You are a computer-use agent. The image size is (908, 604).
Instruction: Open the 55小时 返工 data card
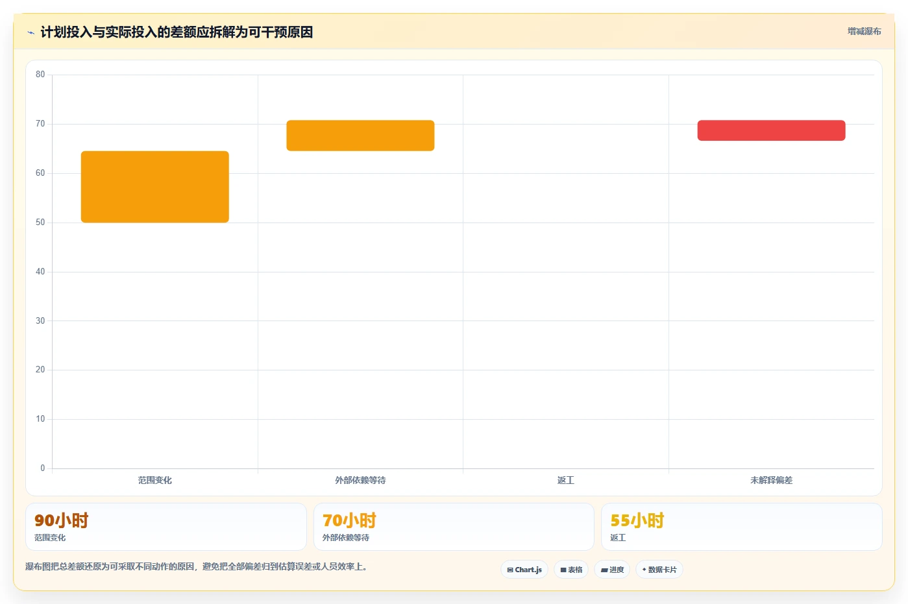[x=742, y=527]
